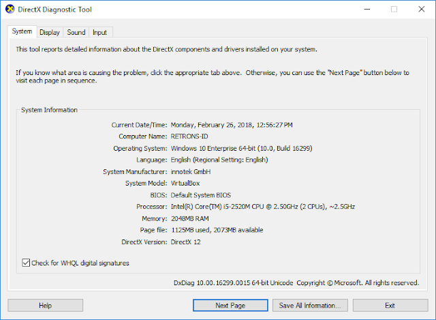The width and height of the screenshot is (436, 320).
Task: Open the Sound tab
Action: click(x=76, y=32)
